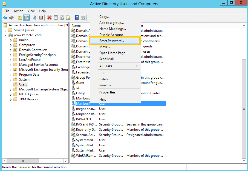This screenshot has height=171, width=248.
Task: Choose Send Mail context entry
Action: tap(115, 59)
